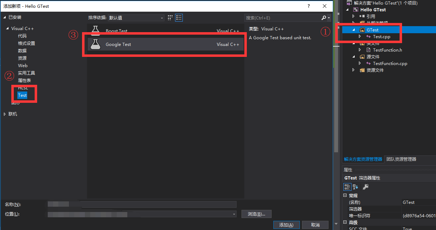
Task: Select the 属性表 category
Action: 24,80
